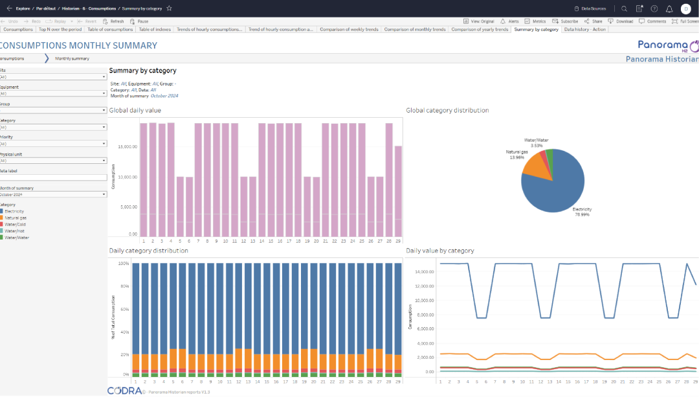Expand the Site filter dropdown
Viewport: 699px width, 397px height.
coord(53,76)
